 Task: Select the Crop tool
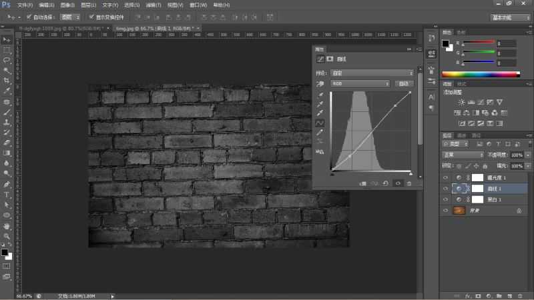click(x=7, y=80)
